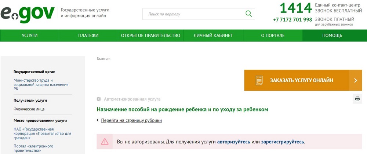This screenshot has height=154, width=367.
Task: Click the printer icon
Action: pyautogui.click(x=357, y=99)
